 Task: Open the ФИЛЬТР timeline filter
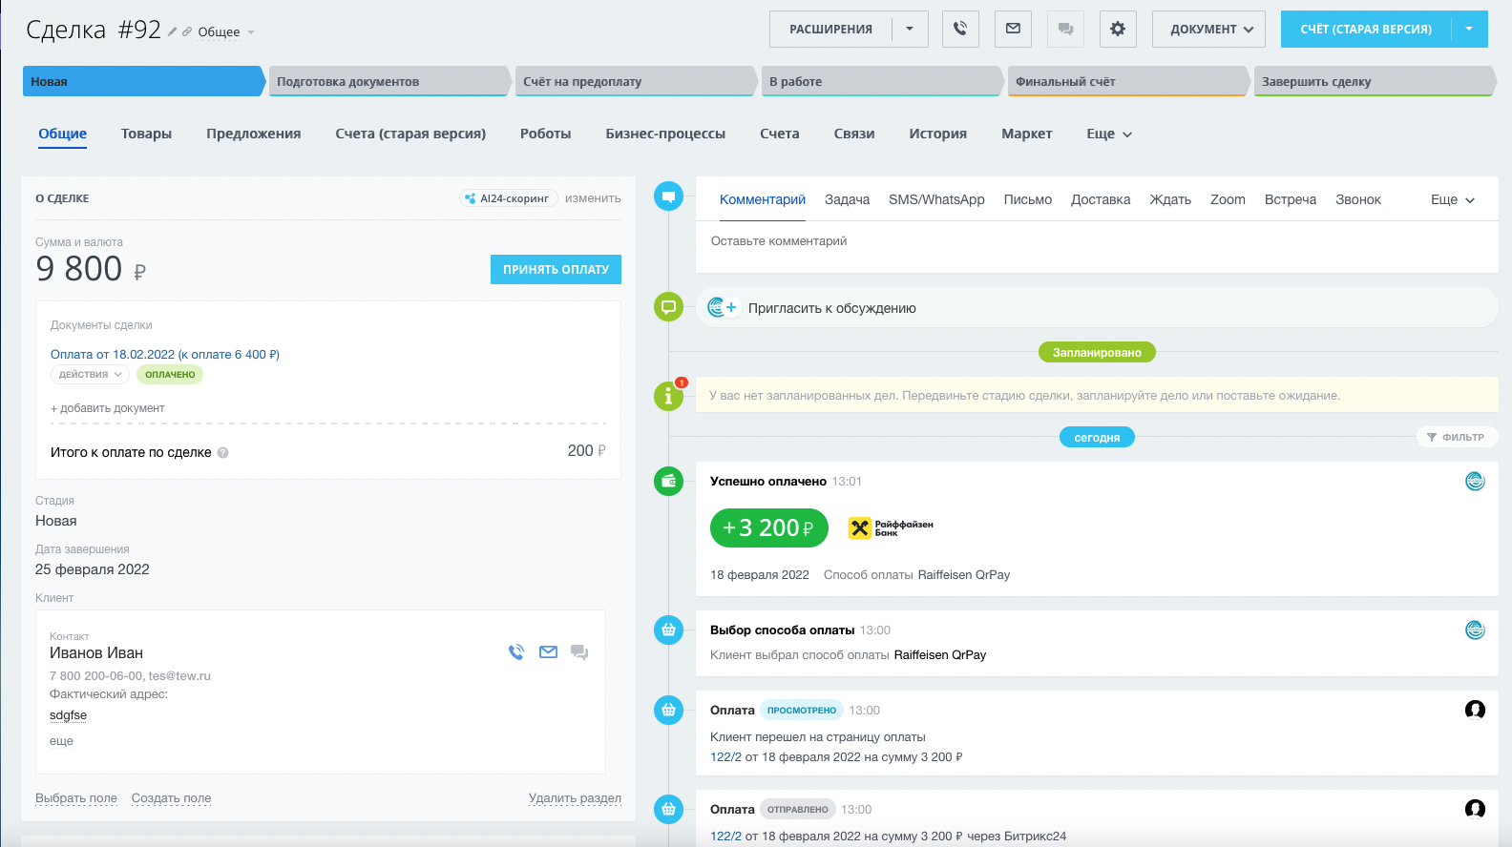pyautogui.click(x=1456, y=437)
